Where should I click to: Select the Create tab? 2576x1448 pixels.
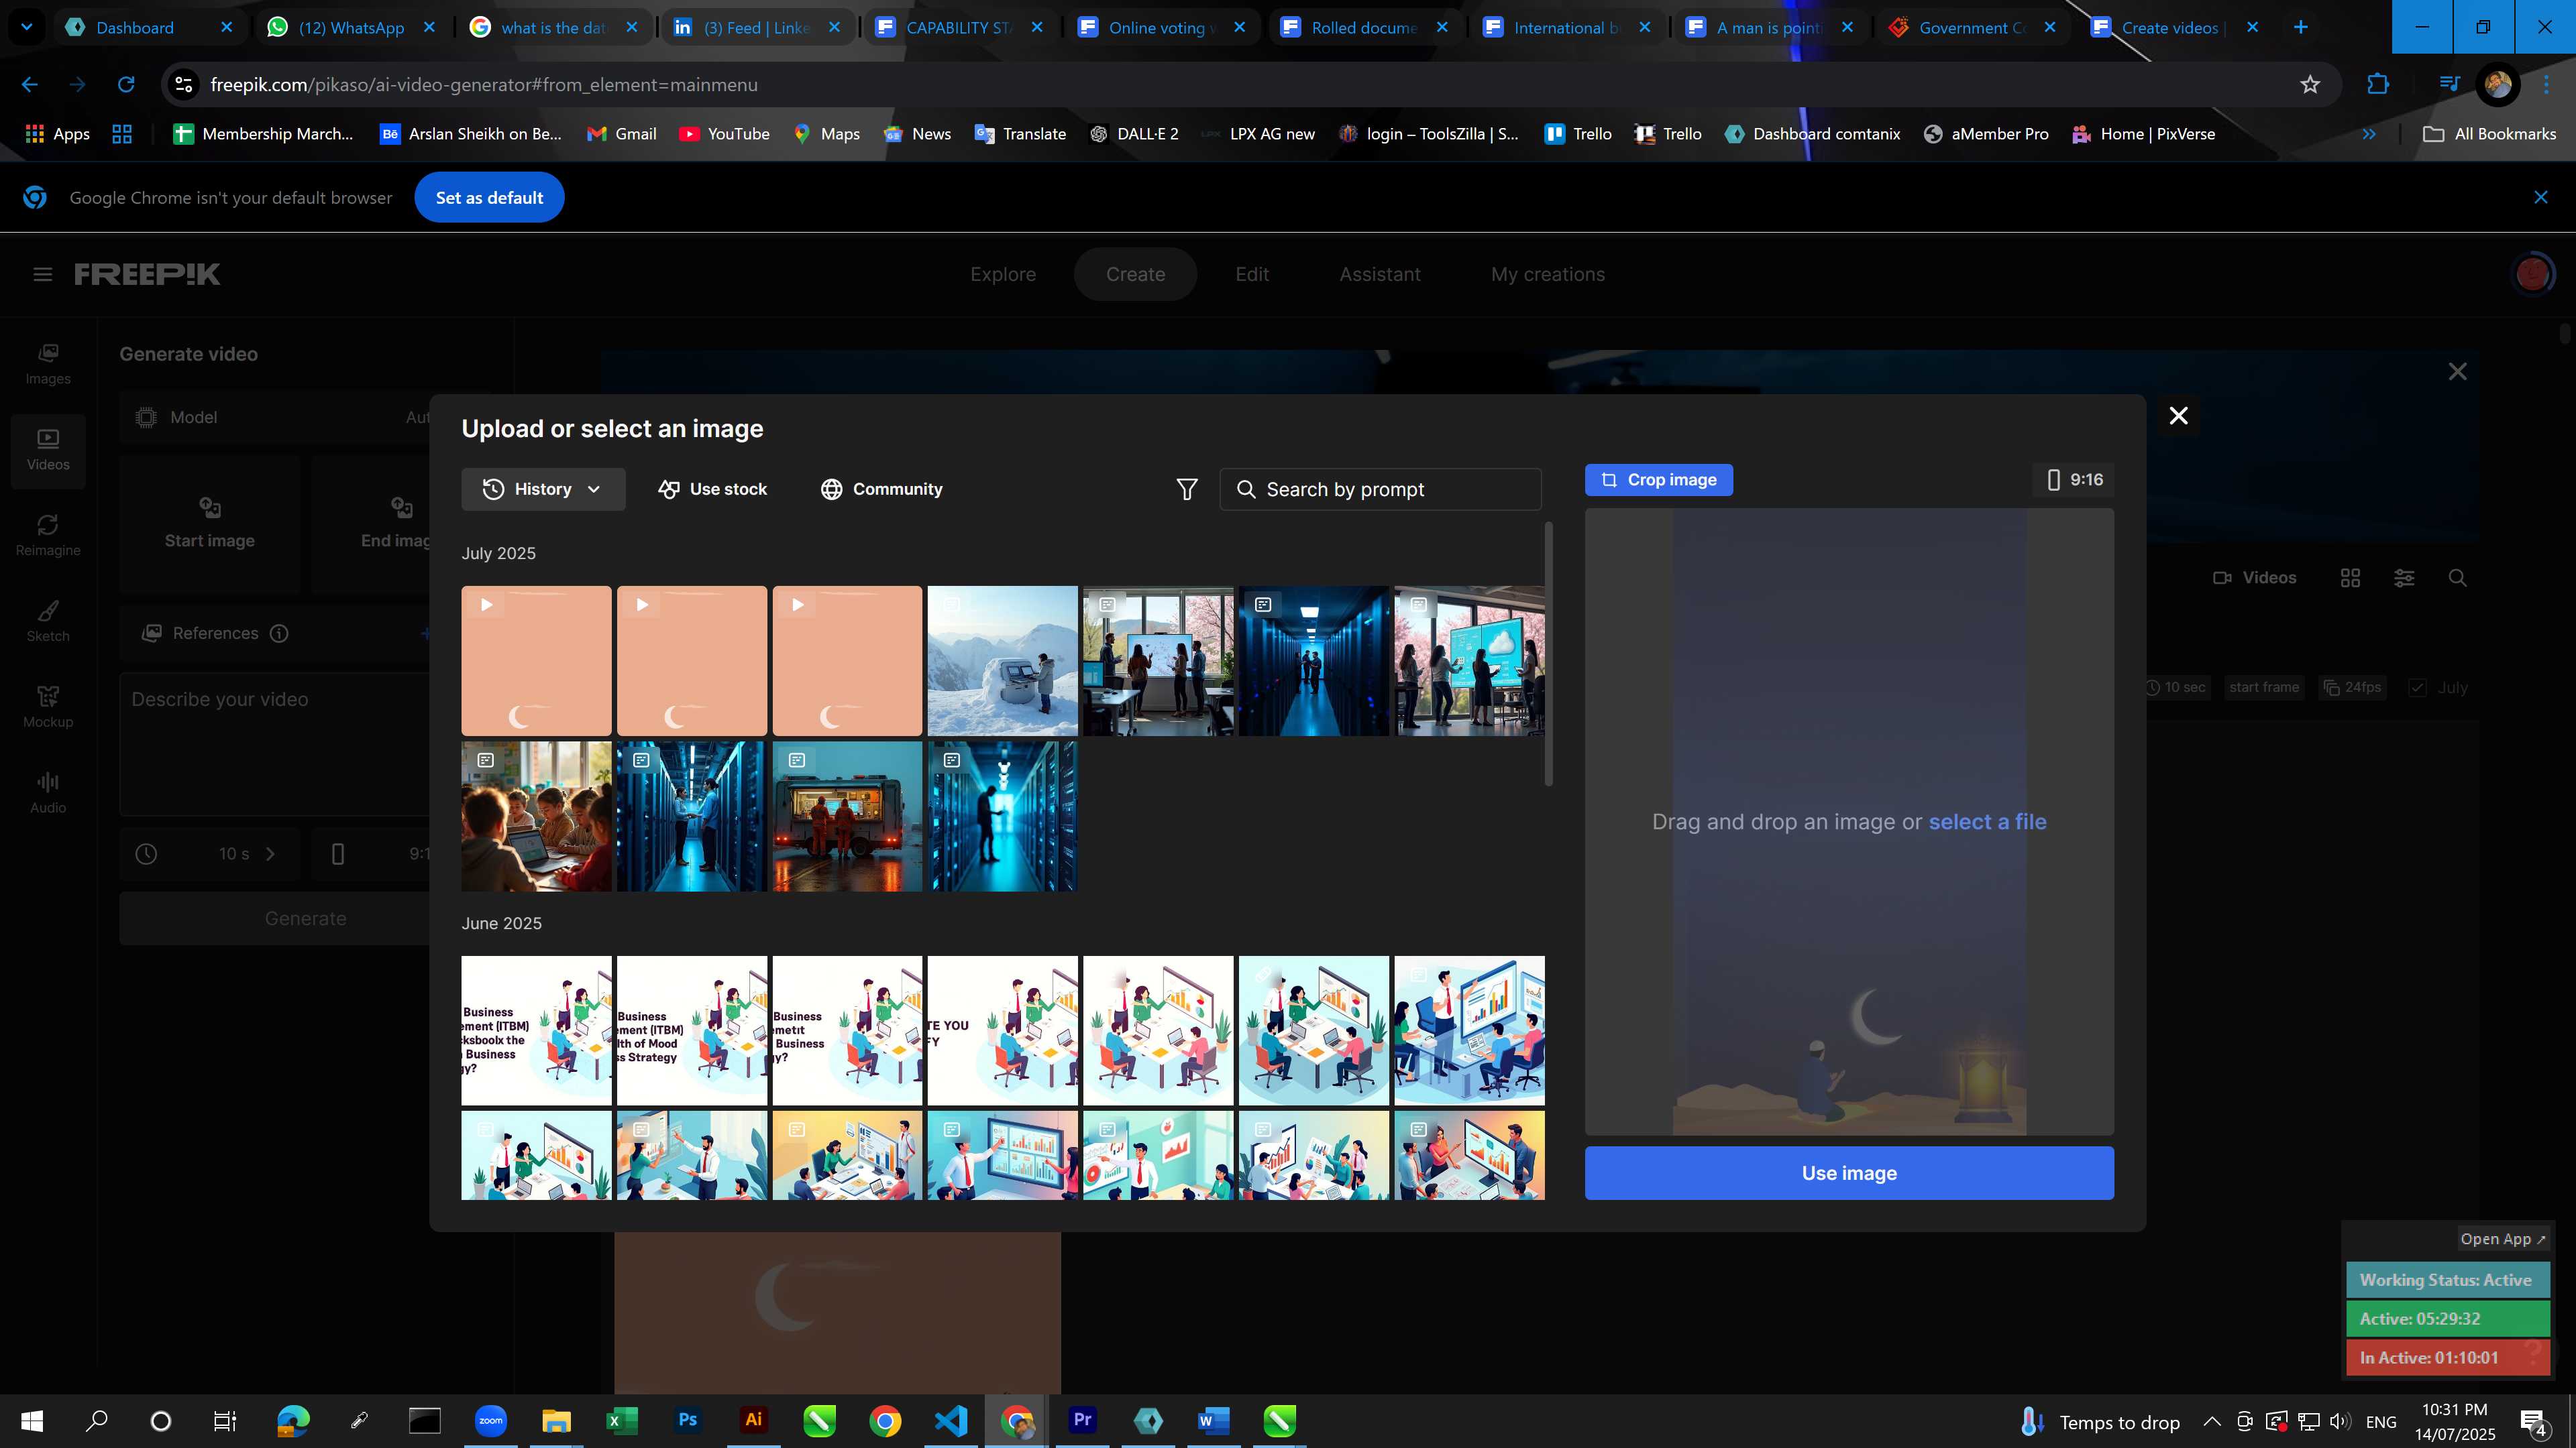[1135, 274]
